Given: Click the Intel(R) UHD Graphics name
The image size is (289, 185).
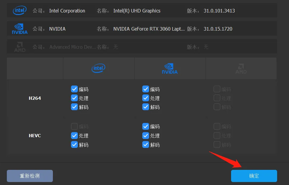Looking at the screenshot, I should tap(137, 11).
